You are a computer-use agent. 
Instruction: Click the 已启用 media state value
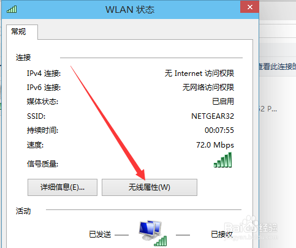pyautogui.click(x=223, y=102)
